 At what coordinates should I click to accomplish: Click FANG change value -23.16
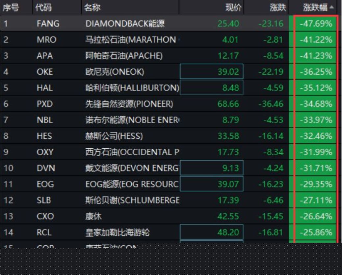point(271,24)
